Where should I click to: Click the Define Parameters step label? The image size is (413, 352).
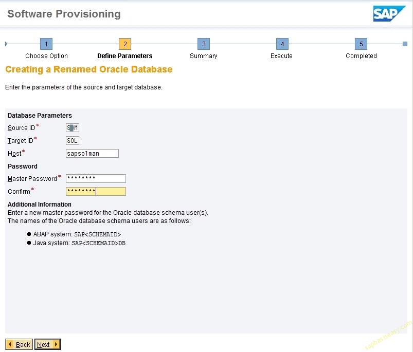(125, 56)
